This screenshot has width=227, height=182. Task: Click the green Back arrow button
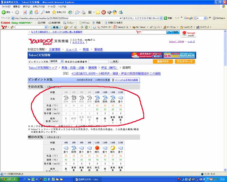point(4,12)
